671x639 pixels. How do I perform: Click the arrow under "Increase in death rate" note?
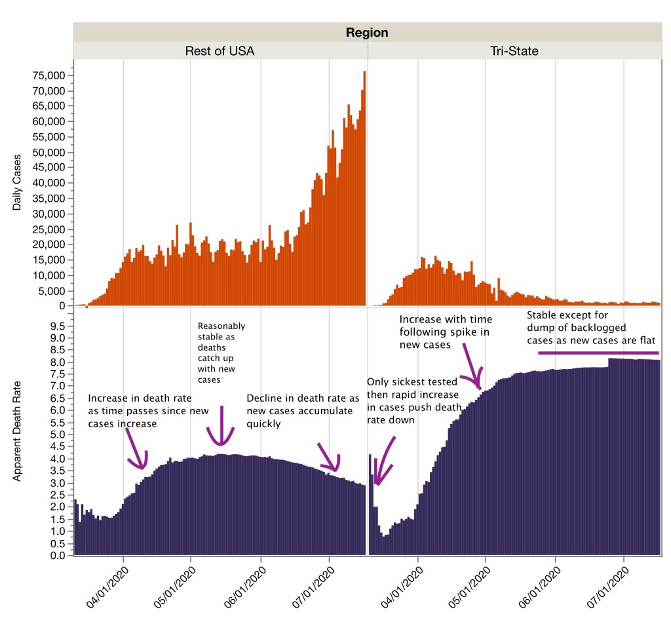tap(138, 452)
